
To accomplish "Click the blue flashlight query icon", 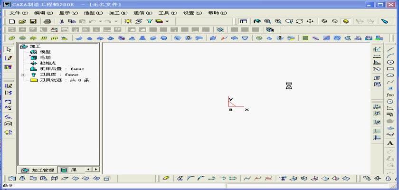I will coord(384,21).
